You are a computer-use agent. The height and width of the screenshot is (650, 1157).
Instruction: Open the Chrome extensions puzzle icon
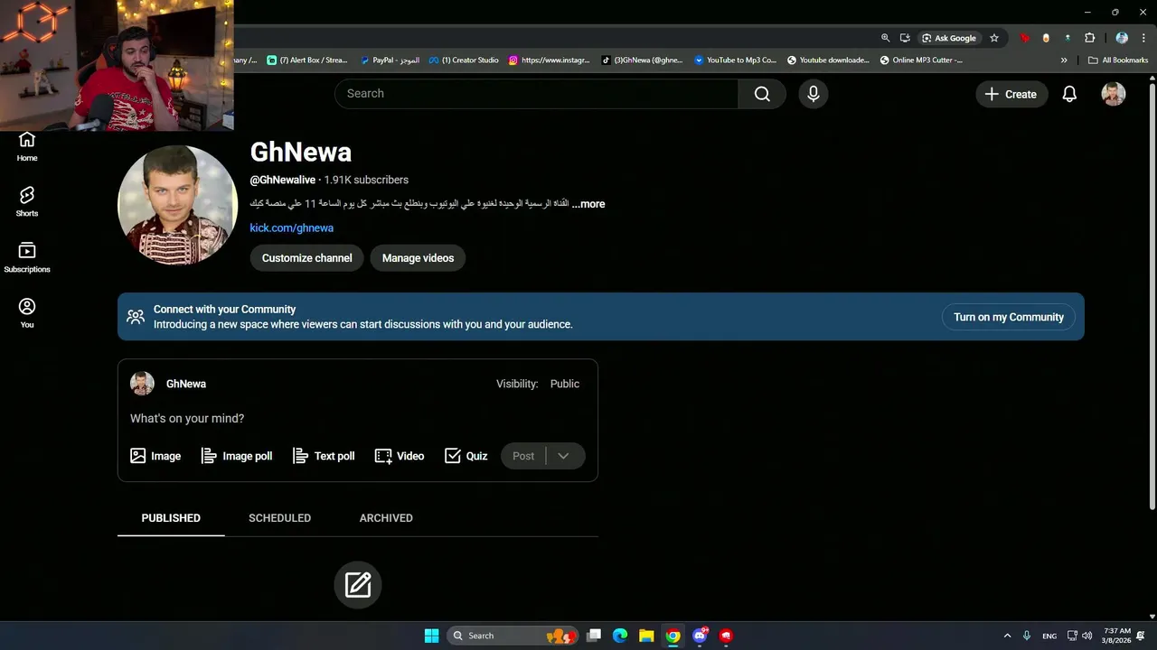[x=1089, y=38]
